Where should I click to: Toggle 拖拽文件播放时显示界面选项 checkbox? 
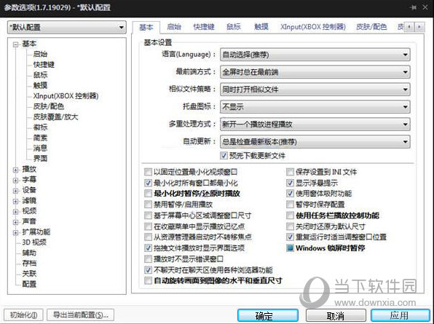(148, 248)
